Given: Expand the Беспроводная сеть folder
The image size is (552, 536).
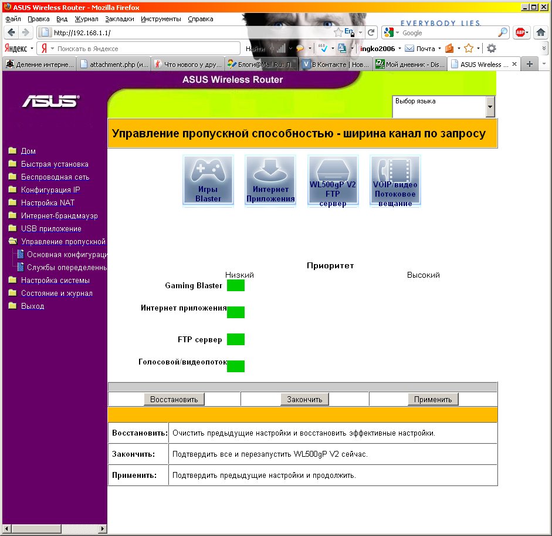Looking at the screenshot, I should click(x=12, y=177).
